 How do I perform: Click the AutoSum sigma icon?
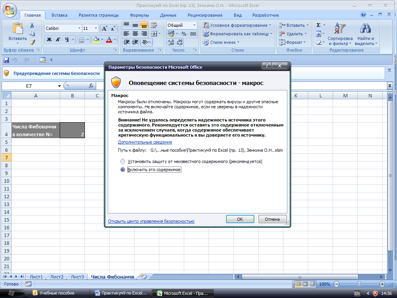click(319, 25)
